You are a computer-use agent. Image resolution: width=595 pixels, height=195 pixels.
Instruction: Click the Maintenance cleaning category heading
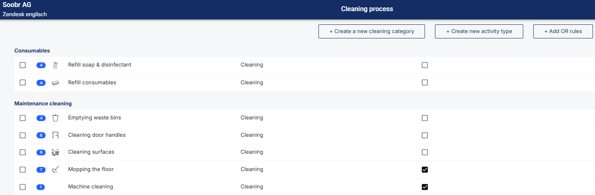[x=43, y=103]
